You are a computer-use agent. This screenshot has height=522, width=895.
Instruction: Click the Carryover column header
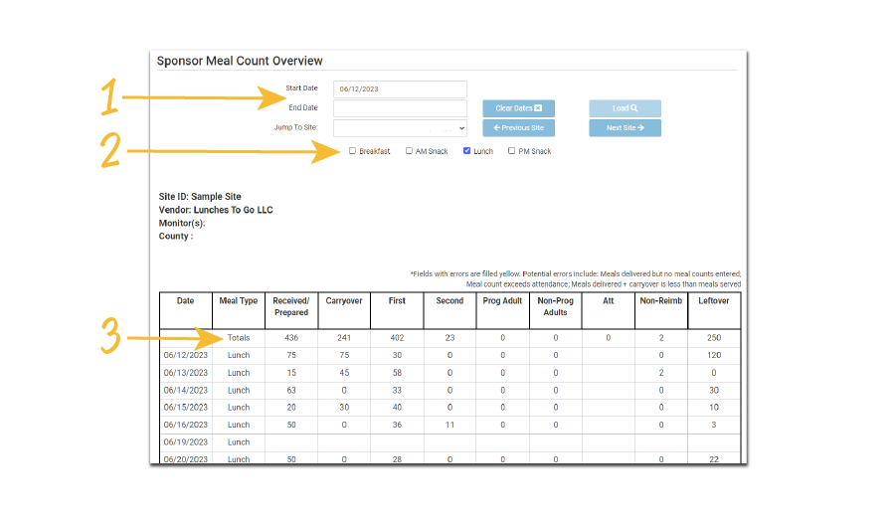[344, 300]
